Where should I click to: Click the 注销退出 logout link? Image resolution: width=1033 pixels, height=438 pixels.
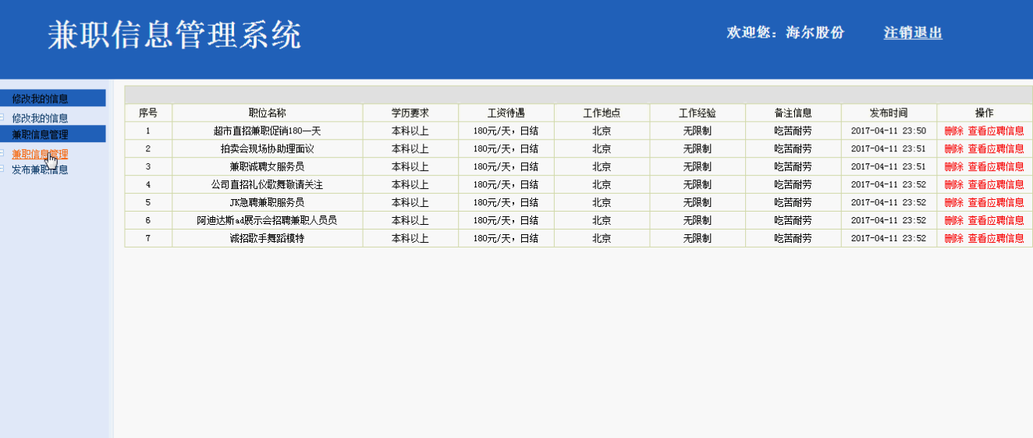click(x=913, y=33)
